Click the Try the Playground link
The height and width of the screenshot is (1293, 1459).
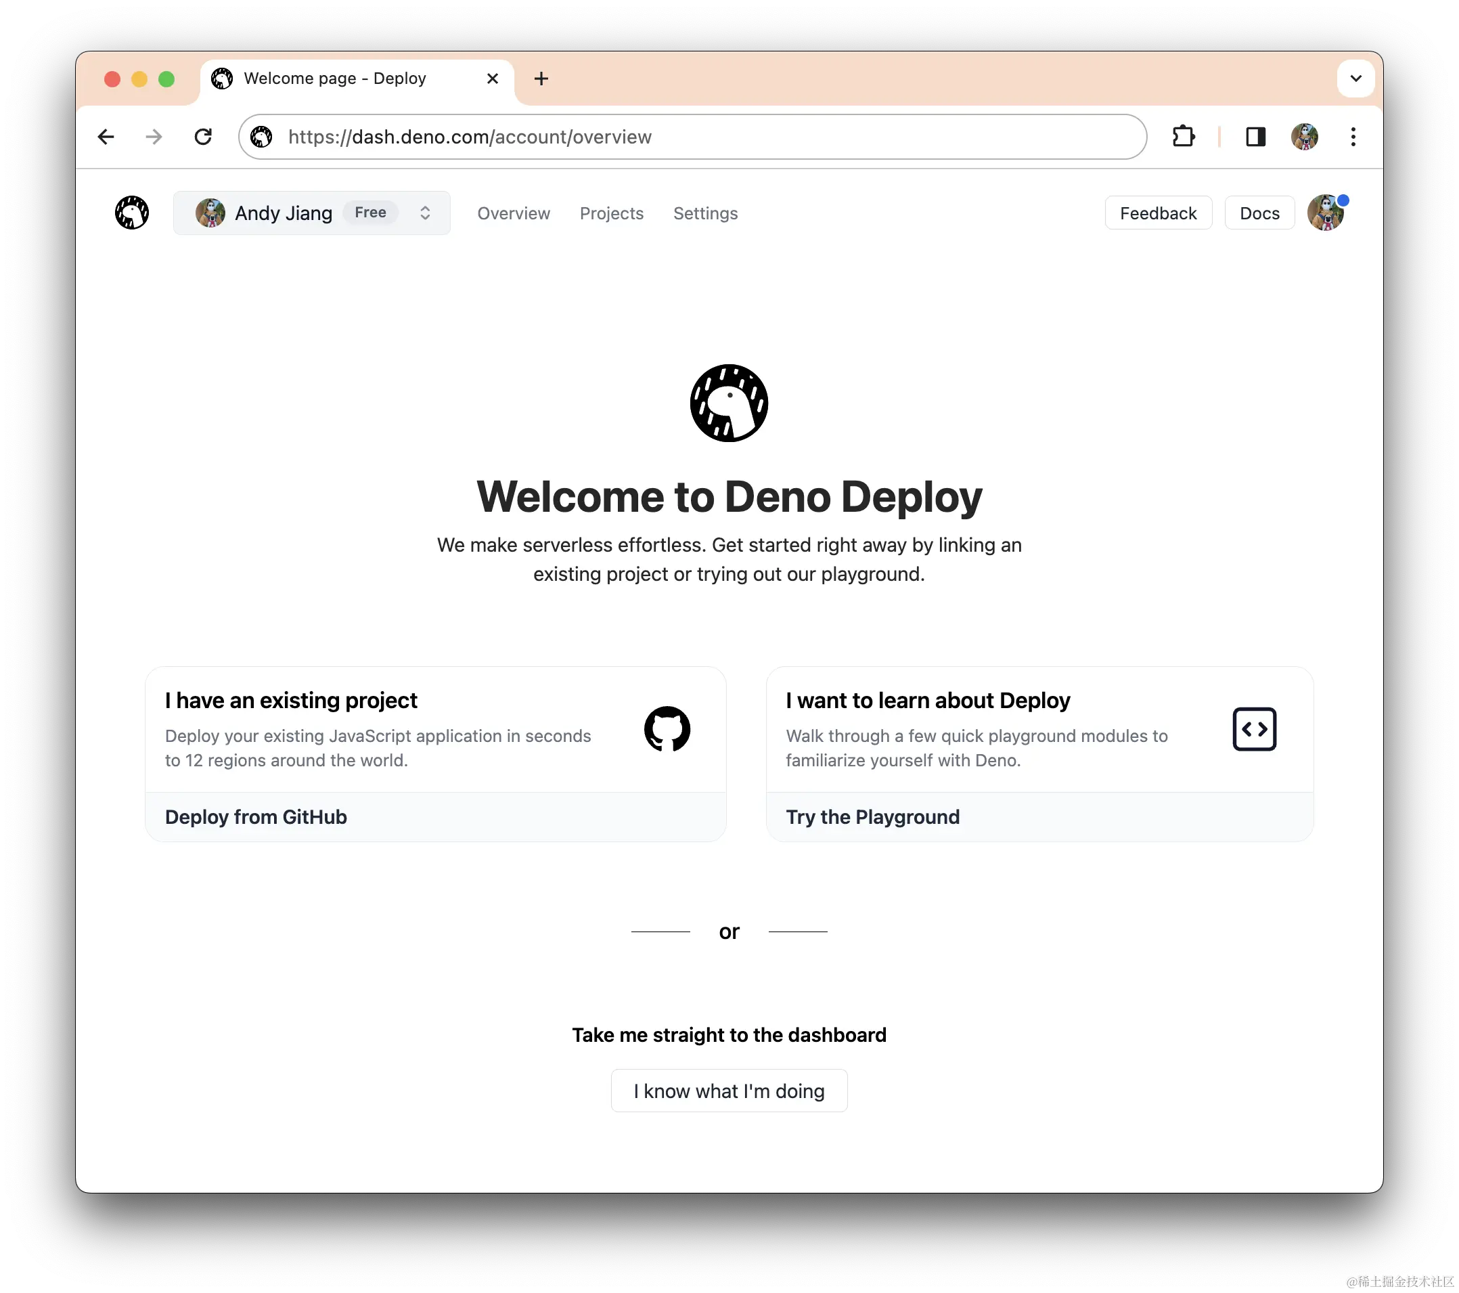coord(872,817)
